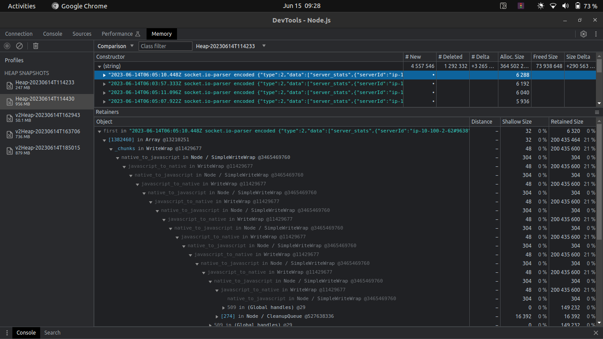Collapse the (string) constructor row
Screen dimensions: 603x339
point(100,66)
